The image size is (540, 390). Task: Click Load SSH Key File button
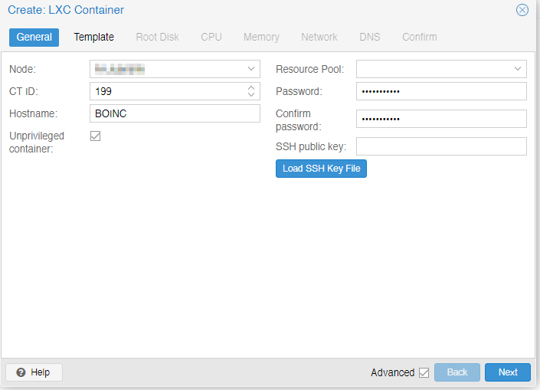[x=321, y=169]
